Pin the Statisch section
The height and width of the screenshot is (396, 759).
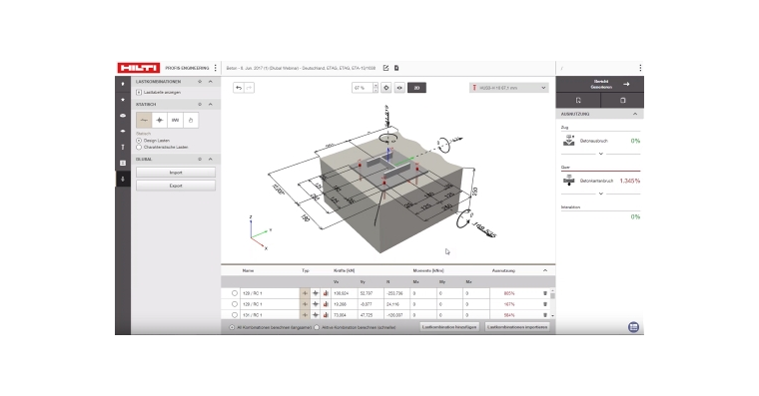click(200, 105)
